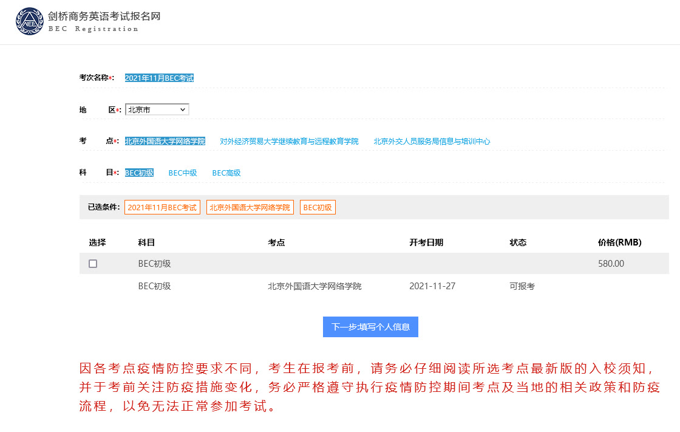Remove the BEC初级 condition tag
The height and width of the screenshot is (432, 680).
(x=317, y=207)
